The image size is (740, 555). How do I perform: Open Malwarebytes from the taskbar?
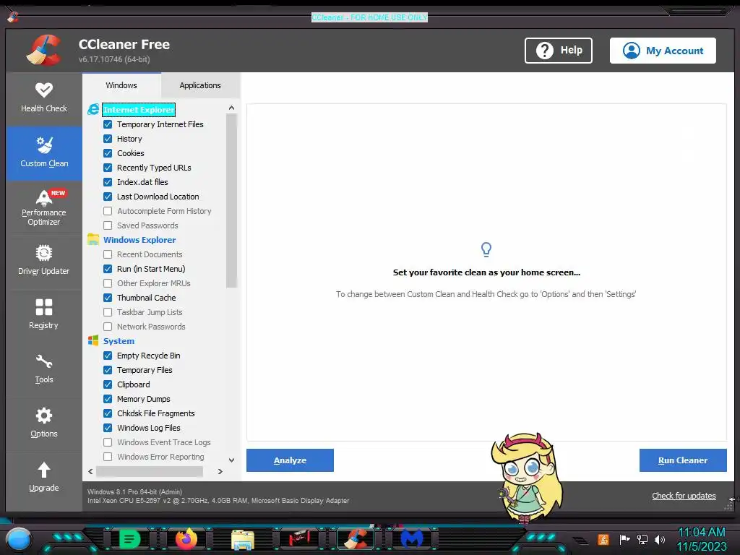411,539
